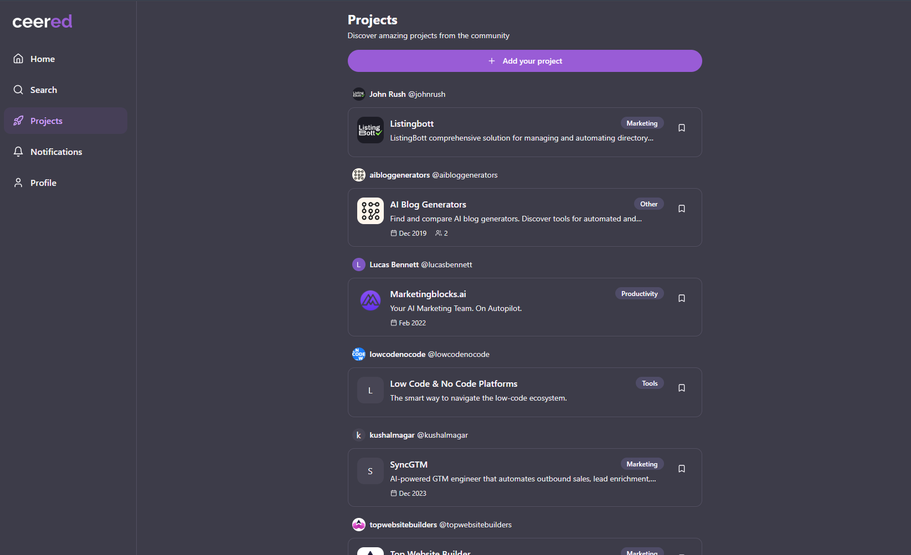Click the Marketing tag on Listingbott
The height and width of the screenshot is (555, 911).
tap(642, 123)
